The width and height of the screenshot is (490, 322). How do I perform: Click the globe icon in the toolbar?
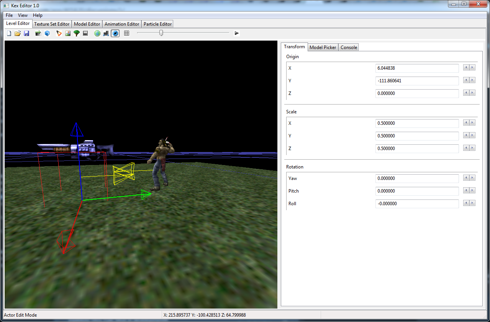(97, 33)
